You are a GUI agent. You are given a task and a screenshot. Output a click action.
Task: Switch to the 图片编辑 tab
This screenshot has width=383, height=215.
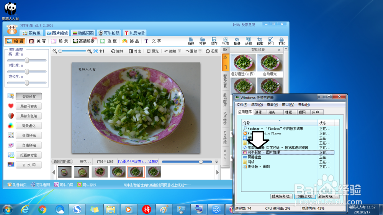(57, 33)
